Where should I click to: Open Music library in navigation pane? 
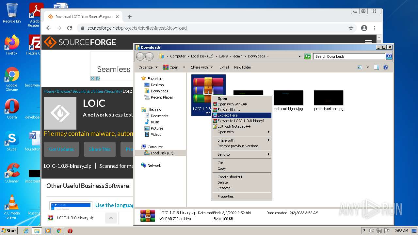[x=155, y=122]
